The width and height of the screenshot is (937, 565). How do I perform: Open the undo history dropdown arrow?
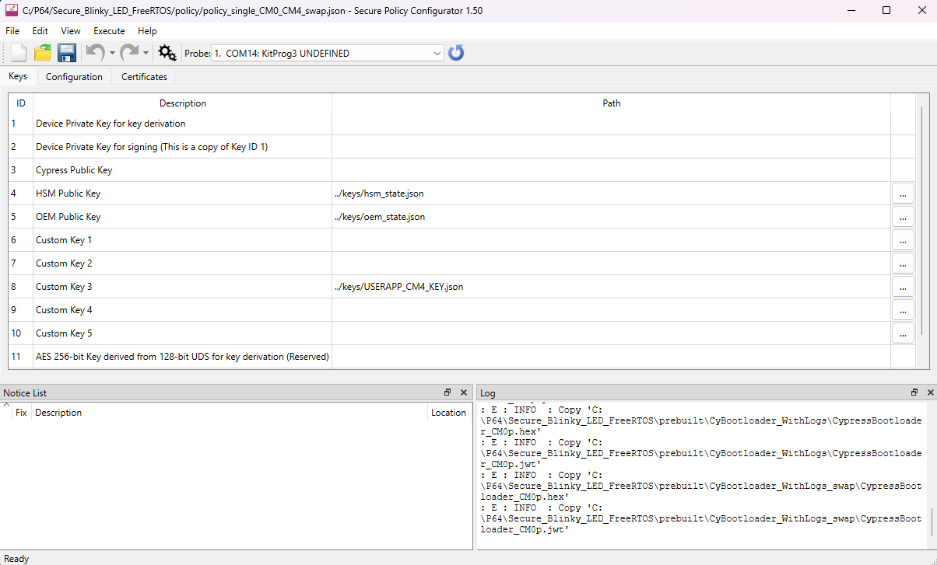pos(112,54)
